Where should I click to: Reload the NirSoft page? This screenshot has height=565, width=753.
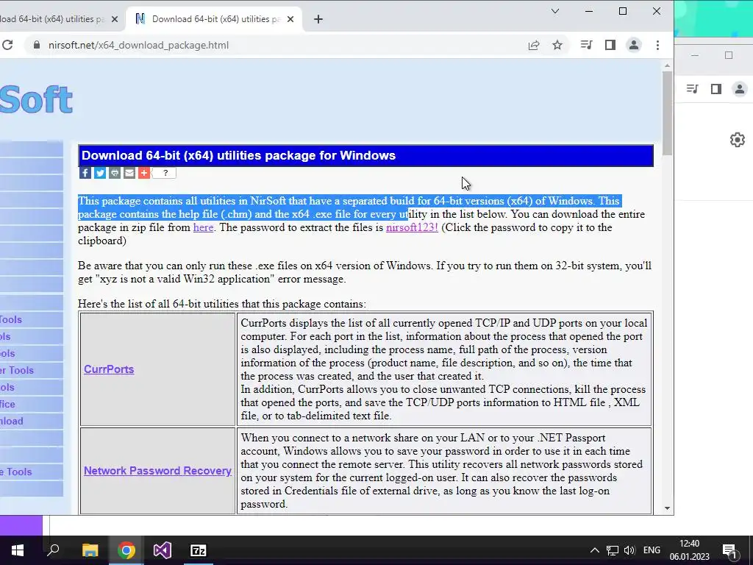point(7,45)
